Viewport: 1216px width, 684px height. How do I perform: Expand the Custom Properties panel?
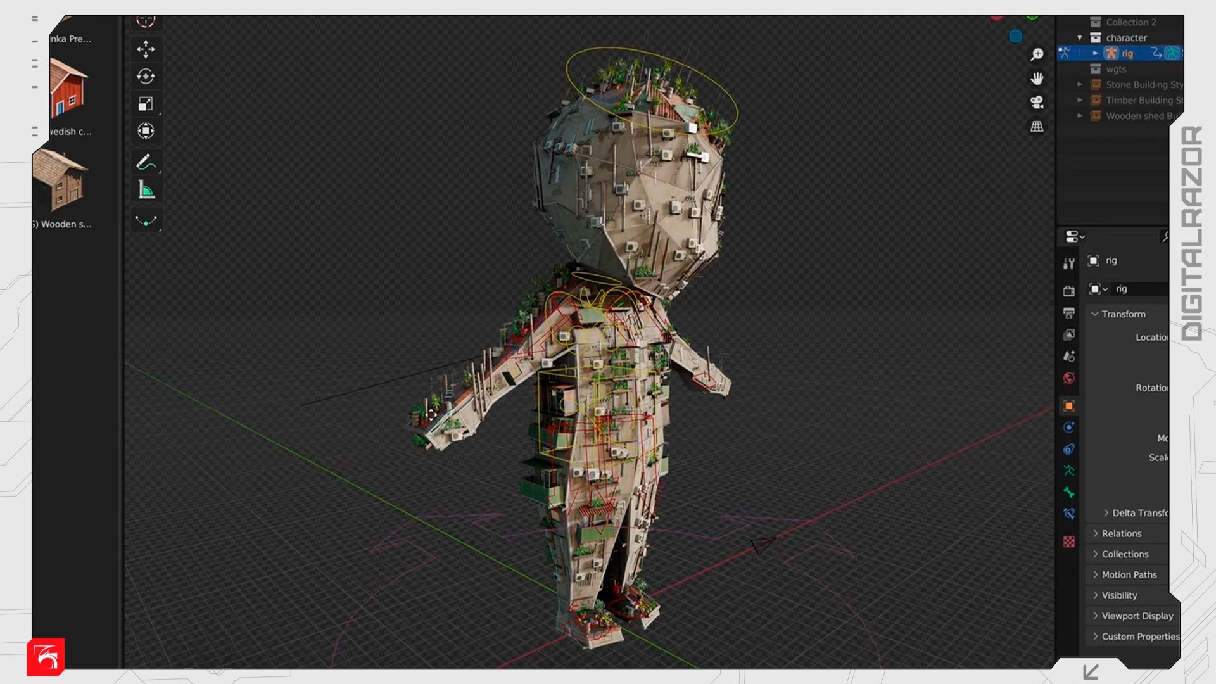coord(1139,636)
